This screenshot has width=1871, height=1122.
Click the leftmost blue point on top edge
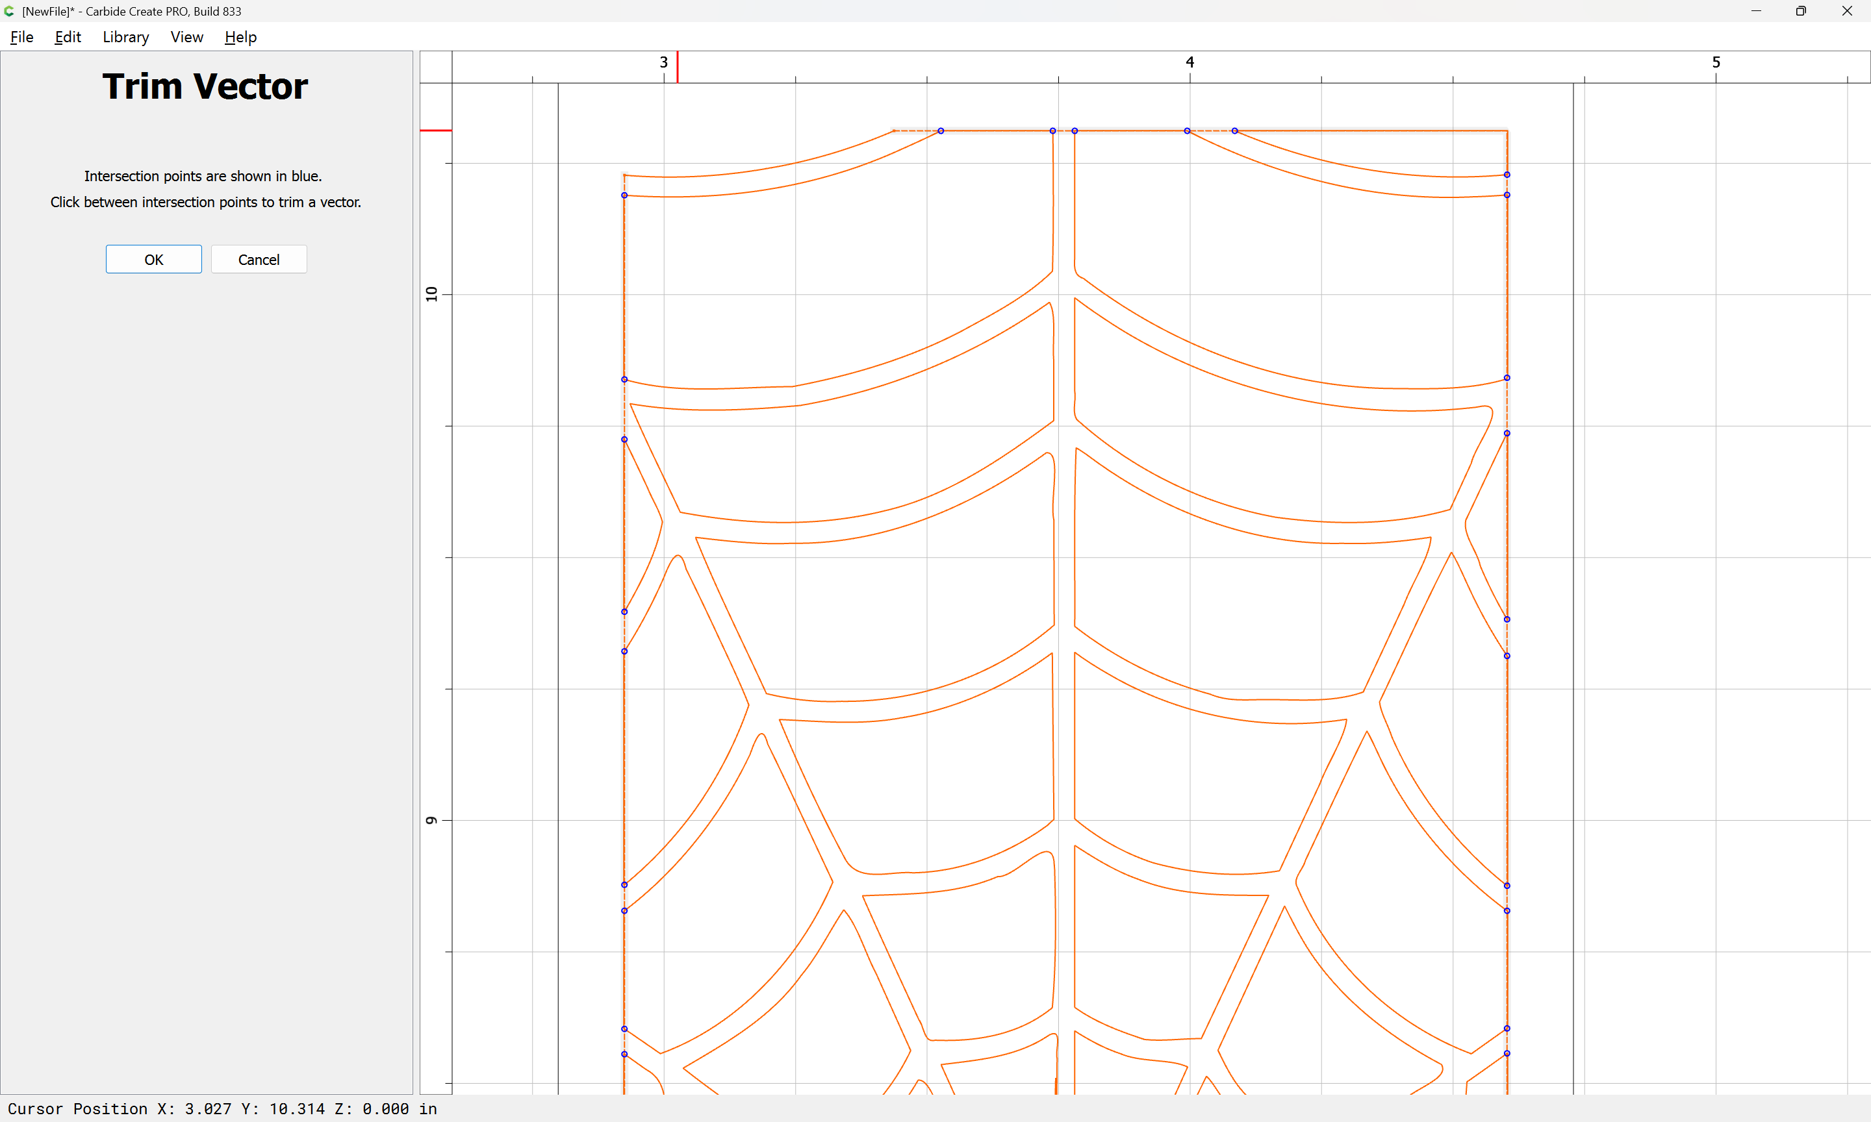click(x=941, y=131)
